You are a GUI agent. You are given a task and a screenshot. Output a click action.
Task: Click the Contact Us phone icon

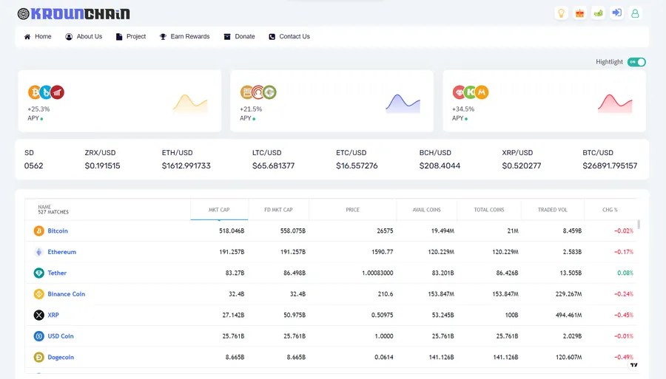click(x=272, y=36)
